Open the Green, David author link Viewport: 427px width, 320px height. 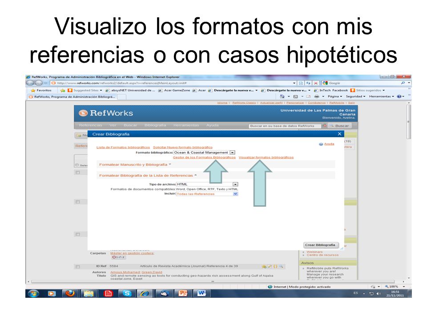coord(152,272)
